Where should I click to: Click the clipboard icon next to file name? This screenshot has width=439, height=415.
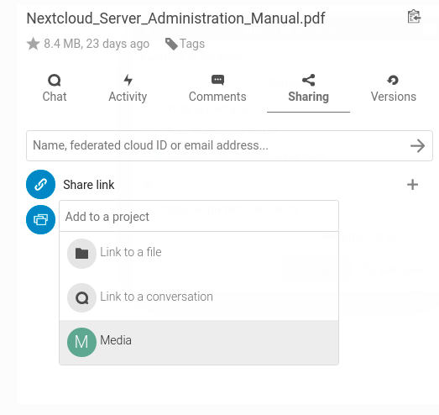tap(414, 17)
